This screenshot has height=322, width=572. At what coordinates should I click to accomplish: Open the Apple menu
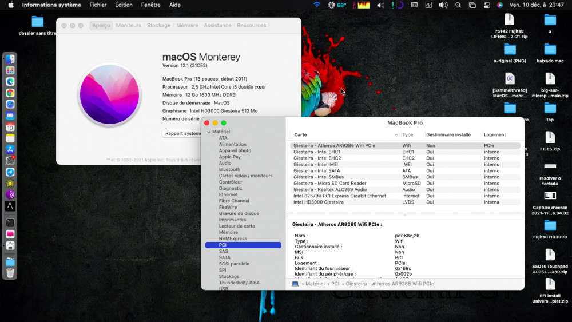point(11,5)
